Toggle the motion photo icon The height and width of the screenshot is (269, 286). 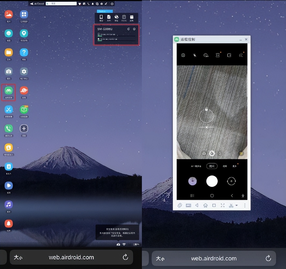(229, 55)
